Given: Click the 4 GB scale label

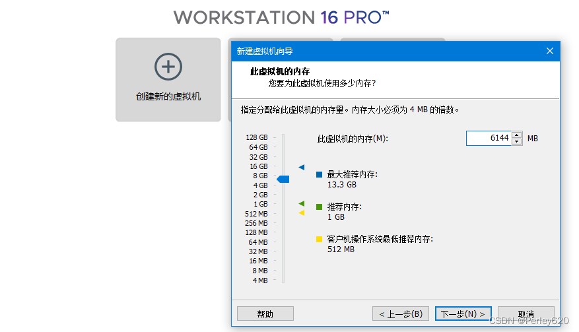Looking at the screenshot, I should coord(260,185).
